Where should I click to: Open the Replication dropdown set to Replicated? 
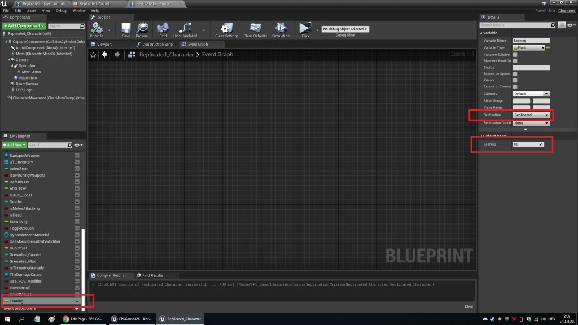pyautogui.click(x=531, y=115)
